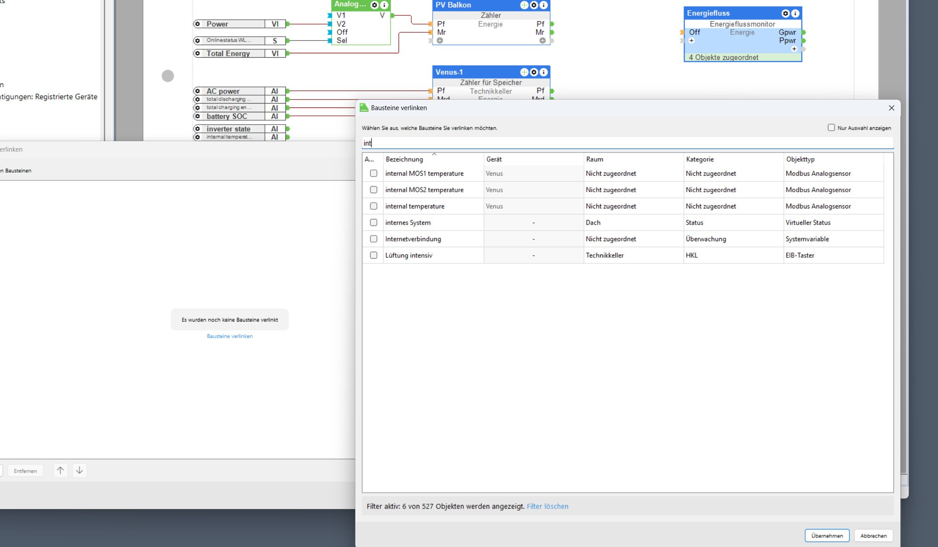Add output plus on Energiefluss block
The width and height of the screenshot is (938, 547).
[794, 49]
